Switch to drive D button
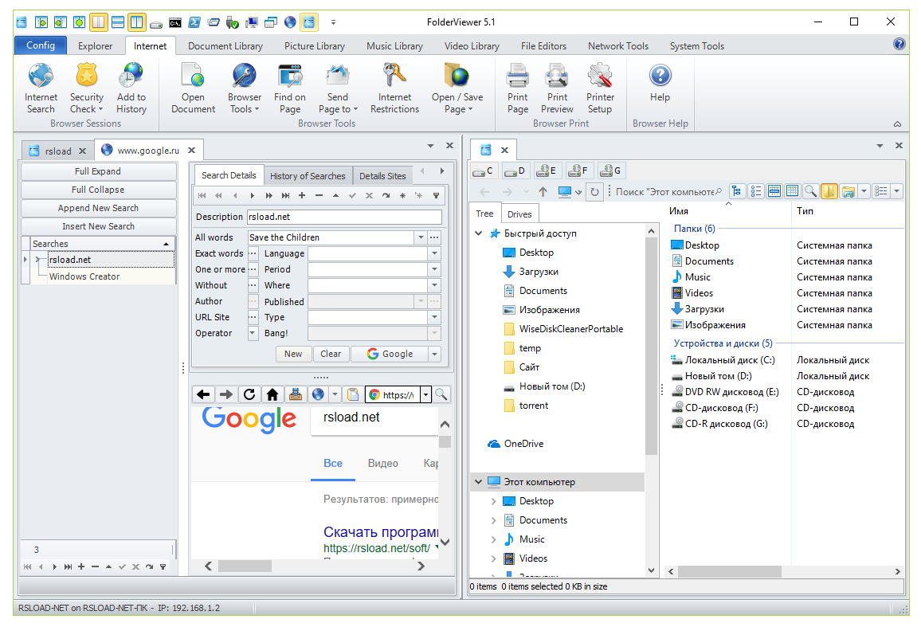The height and width of the screenshot is (631, 921). (515, 170)
